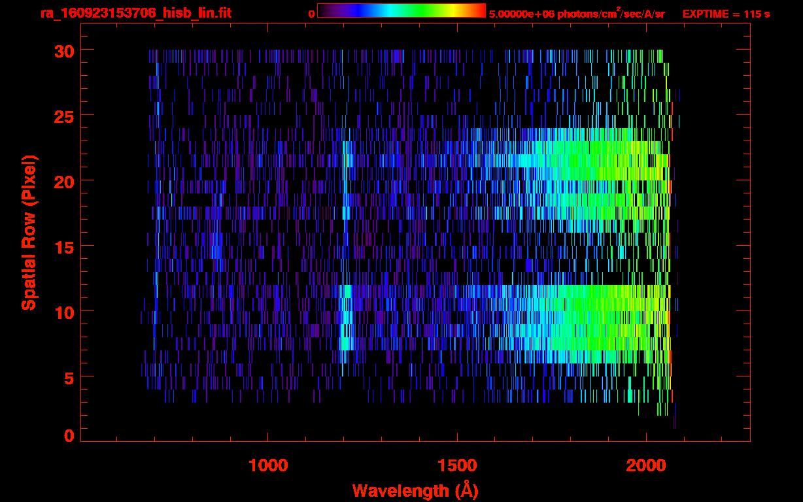Click the x-axis tick label 1500
The height and width of the screenshot is (502, 803).
tap(457, 465)
